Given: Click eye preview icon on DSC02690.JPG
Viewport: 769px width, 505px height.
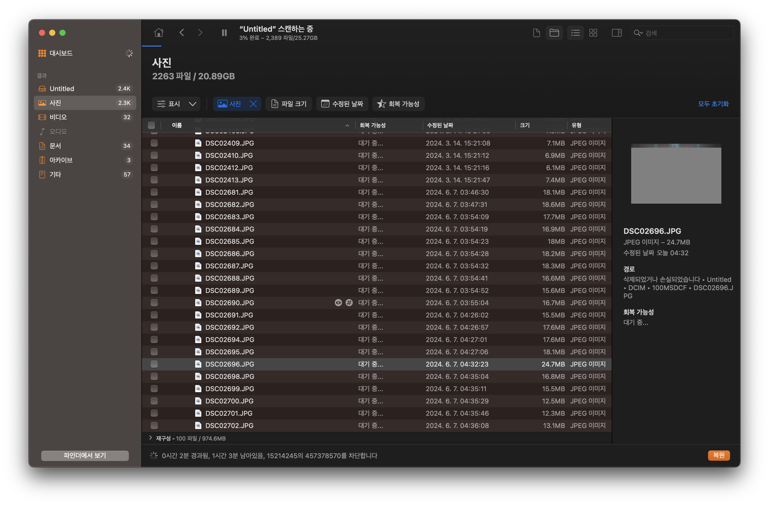Looking at the screenshot, I should pyautogui.click(x=338, y=303).
